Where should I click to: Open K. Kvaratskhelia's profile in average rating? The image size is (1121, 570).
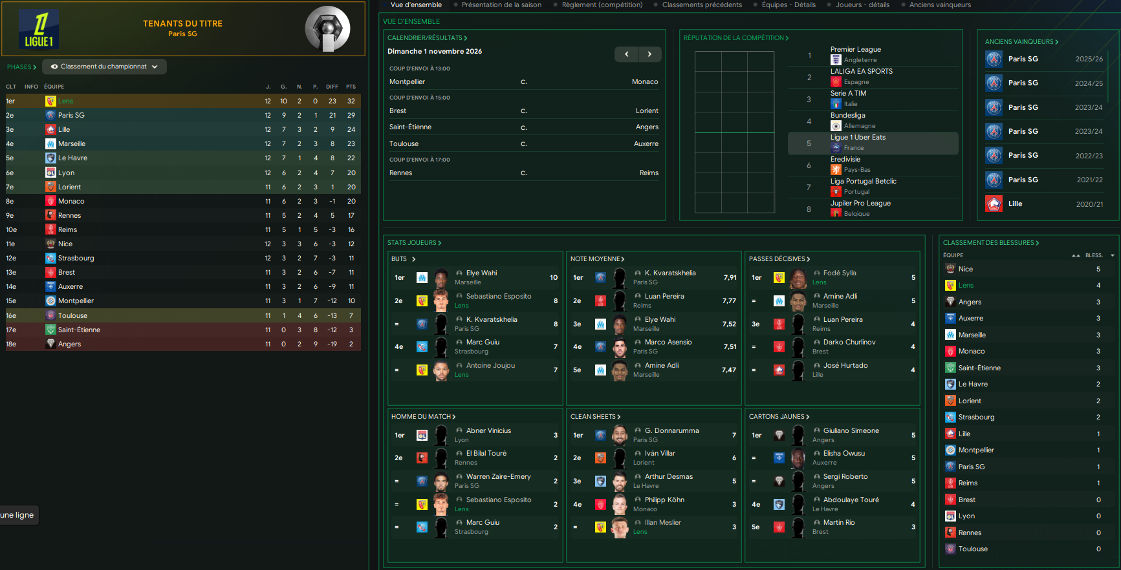670,273
